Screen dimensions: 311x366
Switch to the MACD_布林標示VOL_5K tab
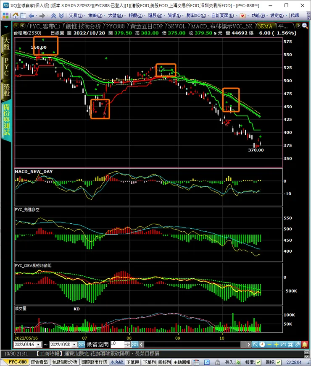point(222,26)
